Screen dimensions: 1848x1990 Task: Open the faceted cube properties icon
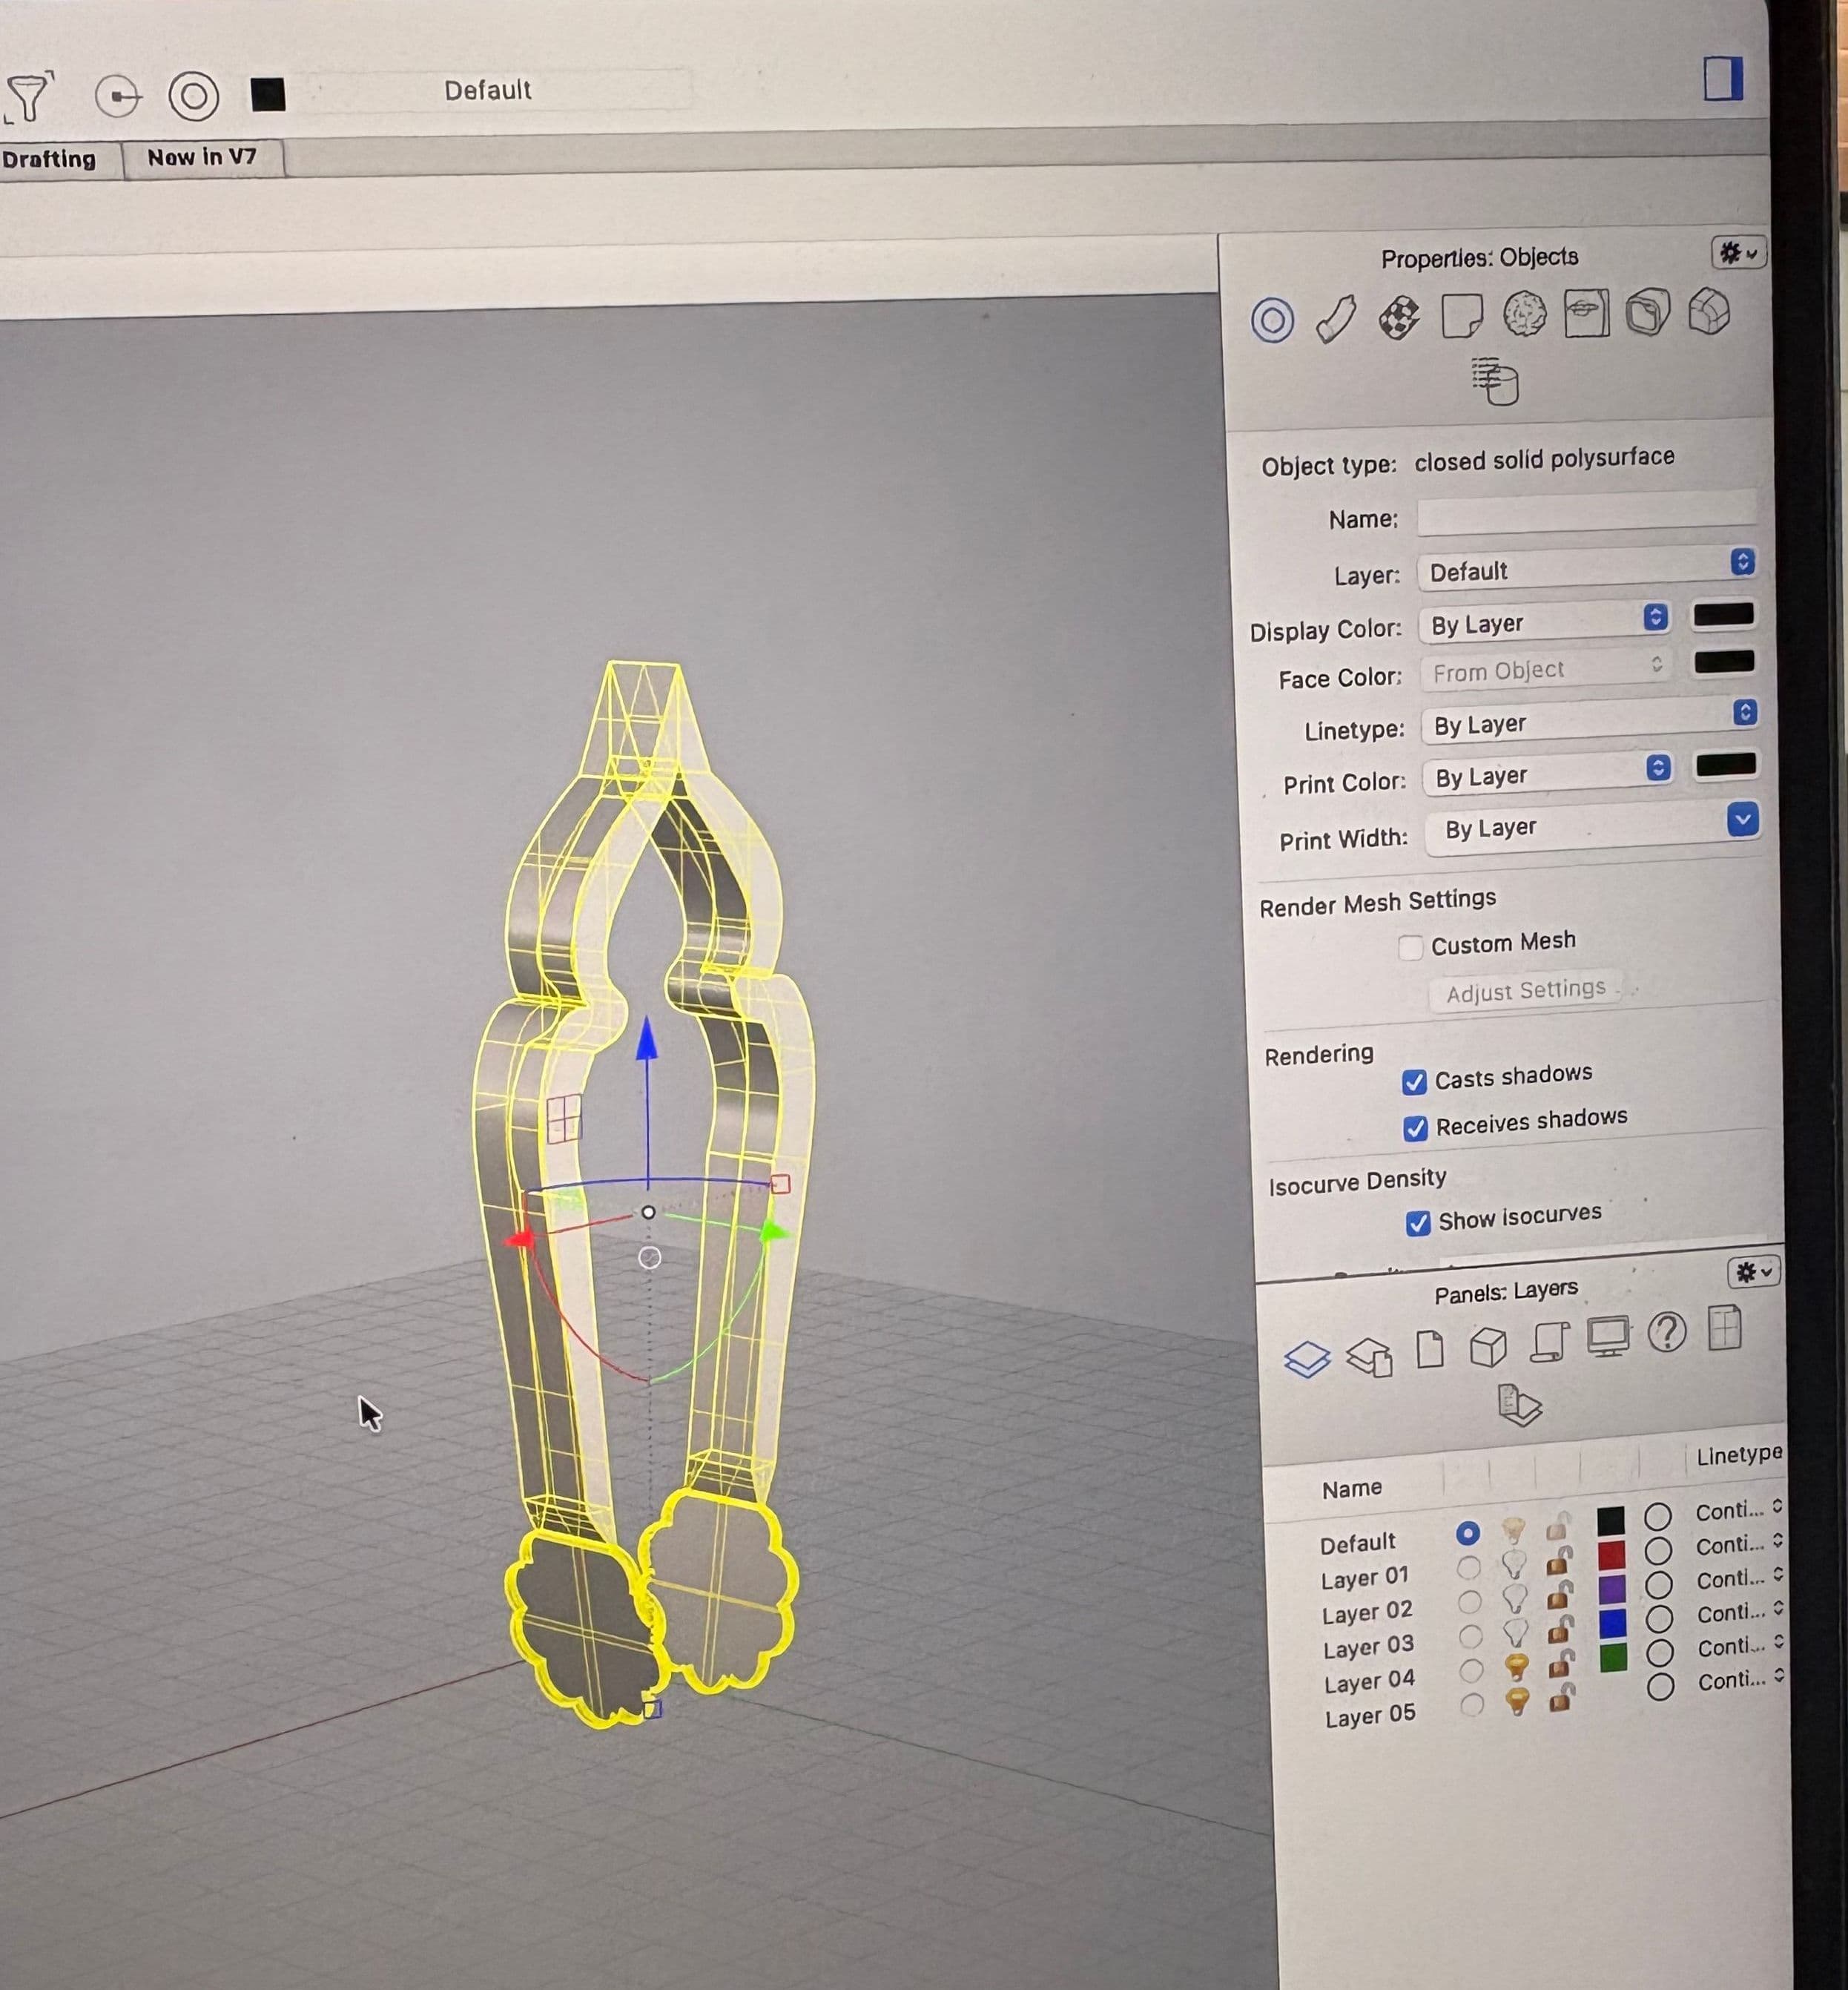point(1709,311)
